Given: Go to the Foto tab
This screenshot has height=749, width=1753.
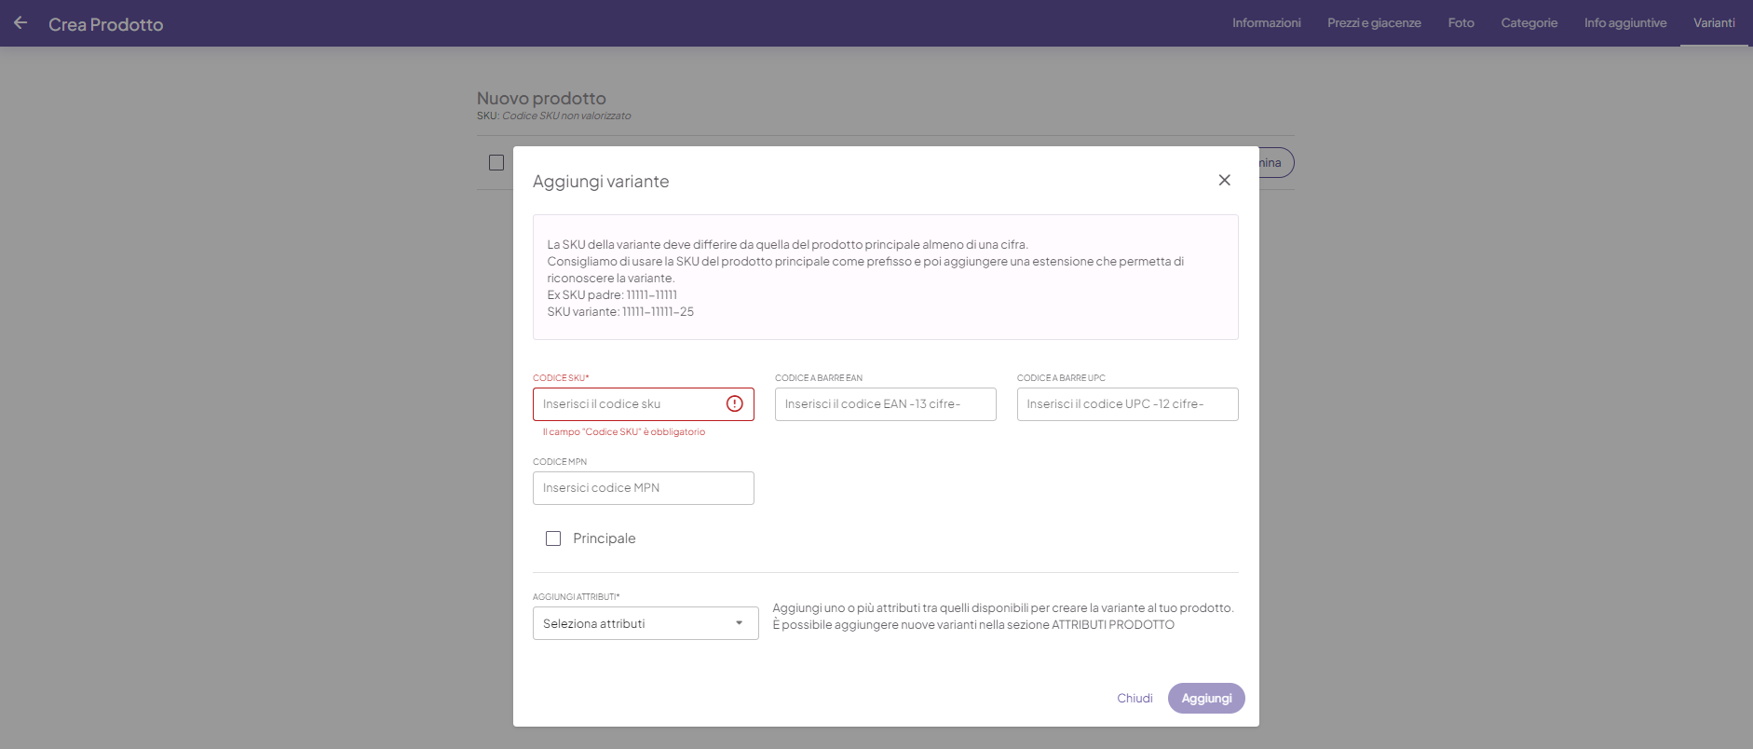Looking at the screenshot, I should click(x=1461, y=23).
